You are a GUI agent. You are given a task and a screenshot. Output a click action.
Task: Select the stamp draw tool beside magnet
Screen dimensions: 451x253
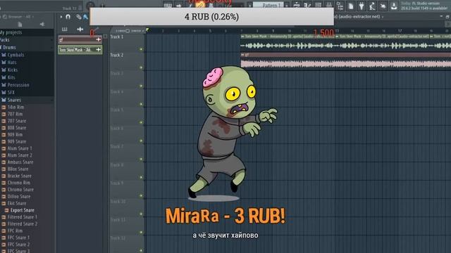coord(78,17)
